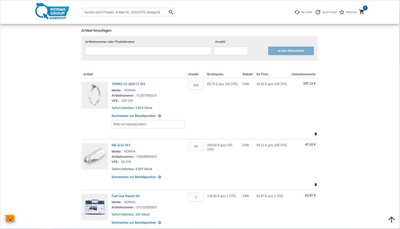Image resolution: width=400 pixels, height=229 pixels.
Task: Click the Quick Order text link
Action: point(330,12)
